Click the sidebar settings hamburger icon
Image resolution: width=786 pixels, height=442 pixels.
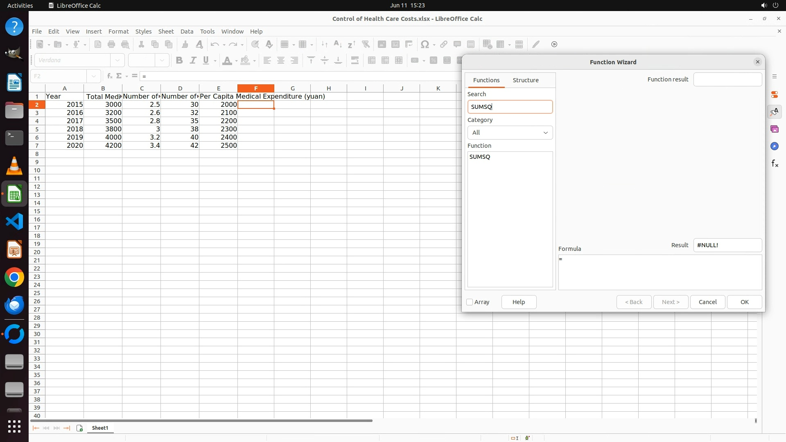pyautogui.click(x=774, y=77)
